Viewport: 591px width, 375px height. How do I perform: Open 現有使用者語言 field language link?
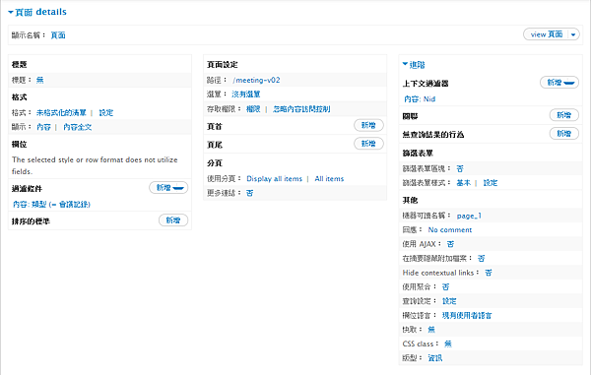click(x=467, y=315)
